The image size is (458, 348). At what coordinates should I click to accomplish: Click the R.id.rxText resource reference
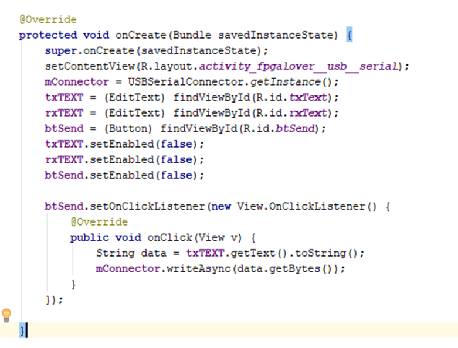[x=292, y=113]
